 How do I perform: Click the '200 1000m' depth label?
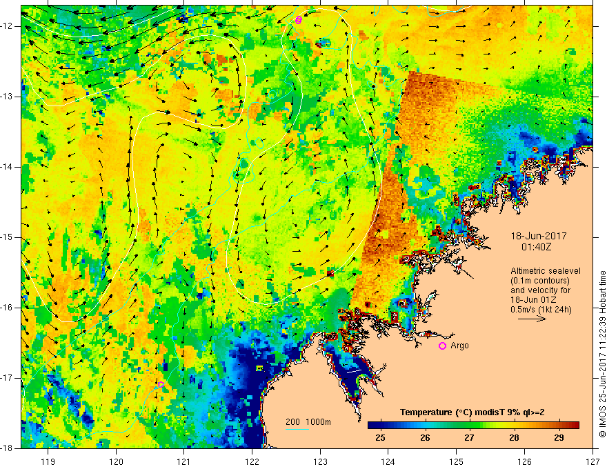click(x=308, y=422)
